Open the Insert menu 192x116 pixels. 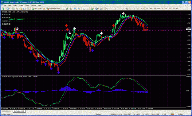pos(15,6)
